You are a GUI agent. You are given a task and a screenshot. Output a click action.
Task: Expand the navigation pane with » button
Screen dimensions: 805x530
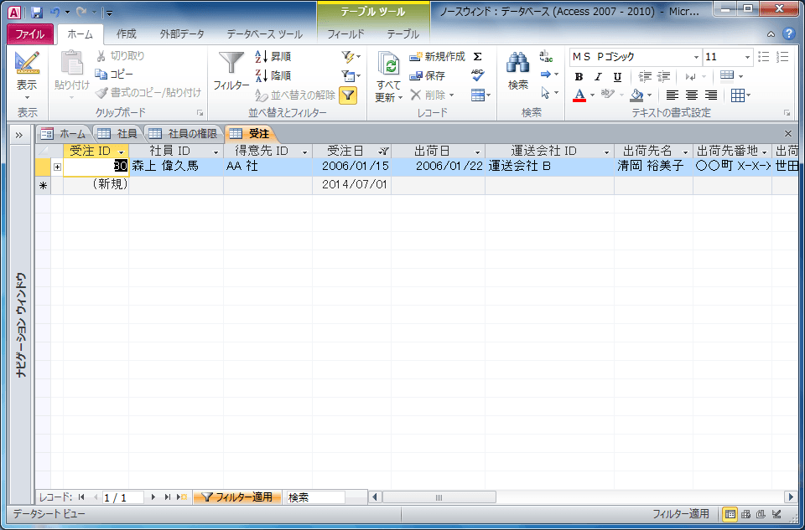pos(19,135)
